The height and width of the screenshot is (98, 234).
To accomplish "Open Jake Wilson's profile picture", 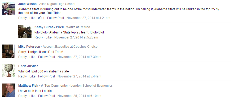I will click(9, 8).
